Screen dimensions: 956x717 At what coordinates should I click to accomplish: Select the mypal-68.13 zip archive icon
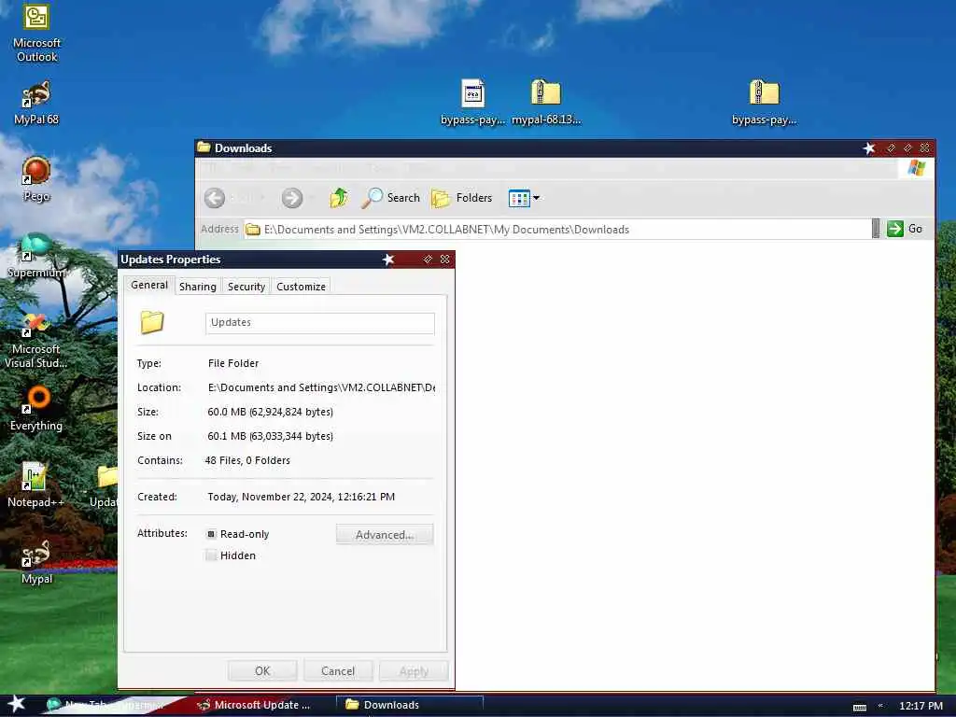point(545,103)
